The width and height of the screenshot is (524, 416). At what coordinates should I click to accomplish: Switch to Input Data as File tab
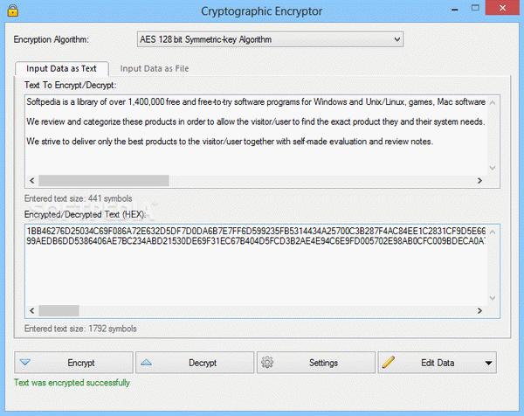[155, 68]
